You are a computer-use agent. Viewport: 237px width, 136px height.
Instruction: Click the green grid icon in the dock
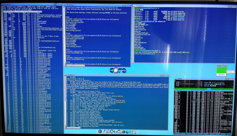(x=131, y=132)
